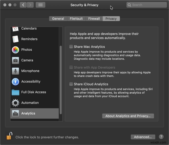Choose the Full Disk Access label
This screenshot has width=169, height=145.
click(34, 92)
